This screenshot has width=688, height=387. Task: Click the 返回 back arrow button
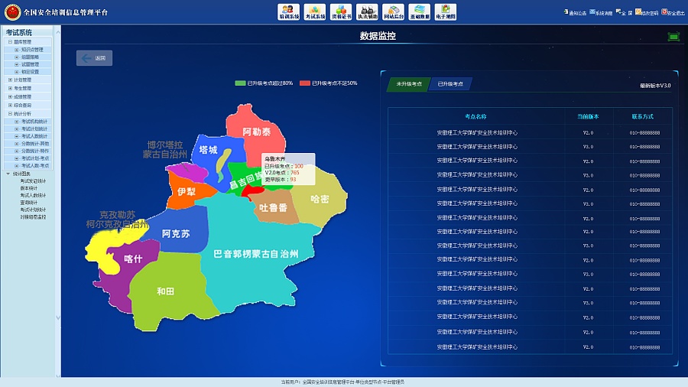pos(94,58)
